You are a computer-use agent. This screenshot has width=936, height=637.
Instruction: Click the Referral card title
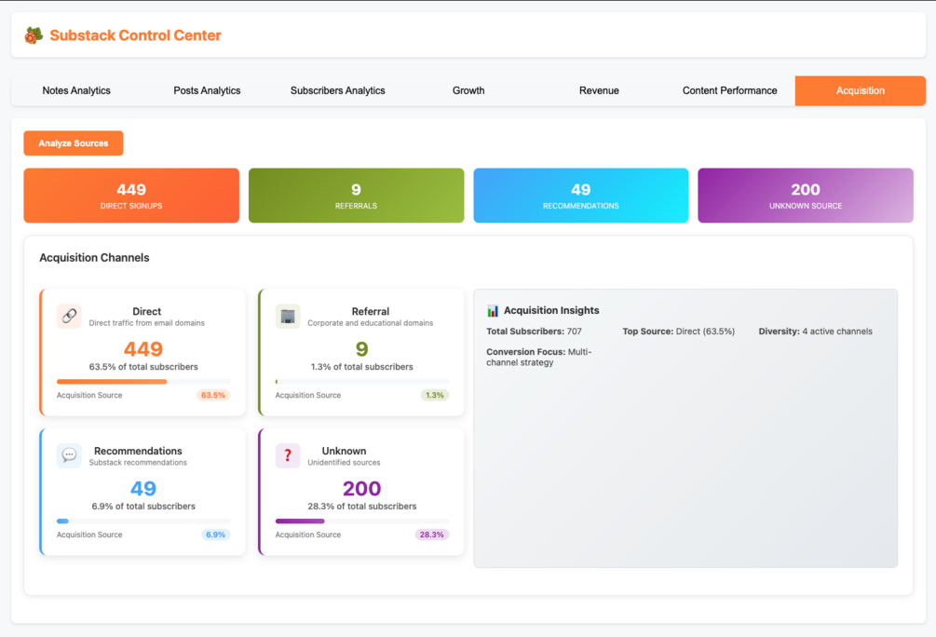pyautogui.click(x=371, y=312)
